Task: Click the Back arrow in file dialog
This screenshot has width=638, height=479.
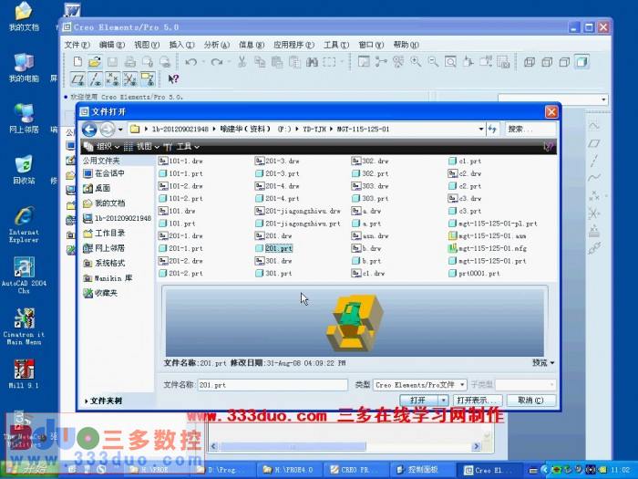Action: click(x=89, y=130)
